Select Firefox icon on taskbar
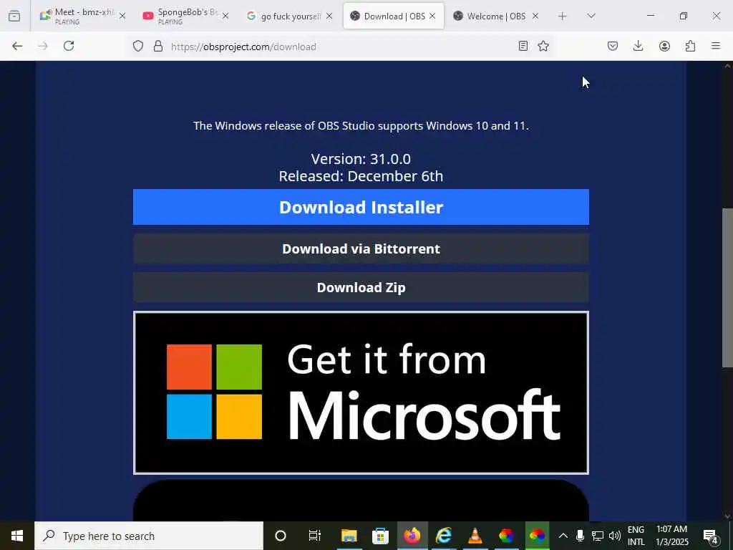The height and width of the screenshot is (550, 733). coord(412,536)
